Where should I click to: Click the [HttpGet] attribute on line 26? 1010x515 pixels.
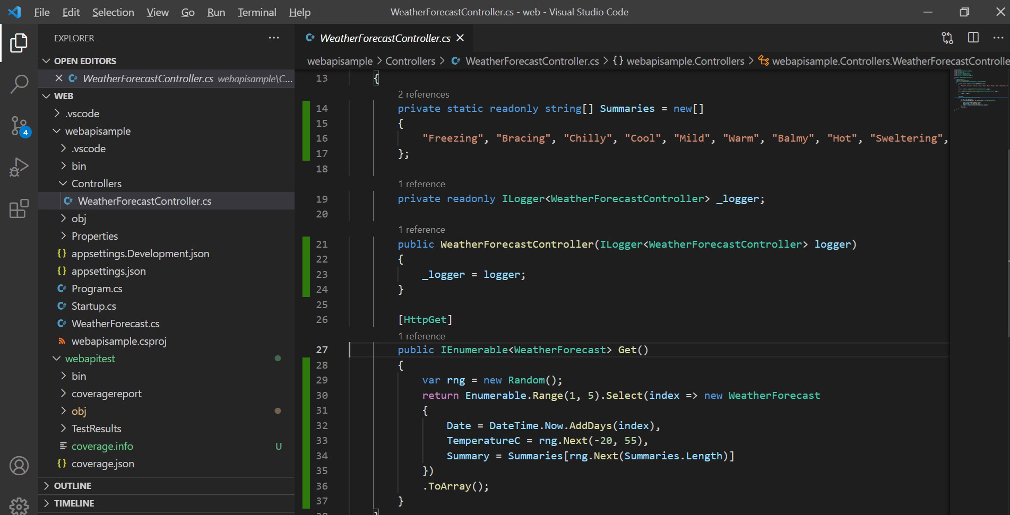tap(425, 319)
